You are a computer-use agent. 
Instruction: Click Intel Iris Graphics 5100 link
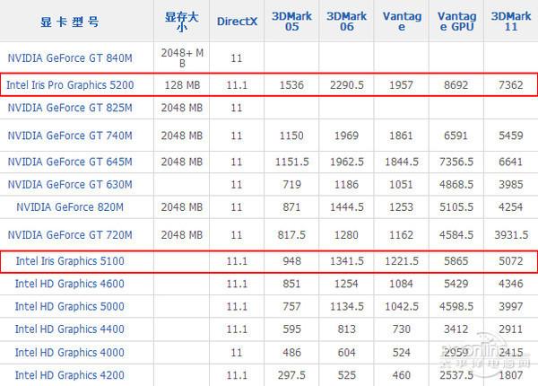coord(70,261)
